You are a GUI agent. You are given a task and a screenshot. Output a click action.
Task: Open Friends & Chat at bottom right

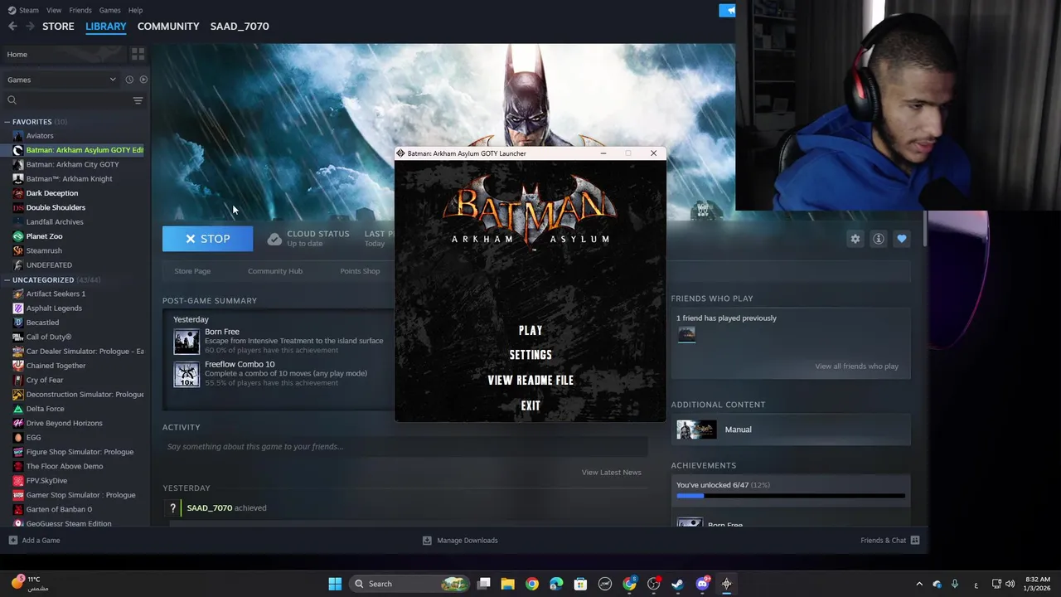pyautogui.click(x=890, y=541)
